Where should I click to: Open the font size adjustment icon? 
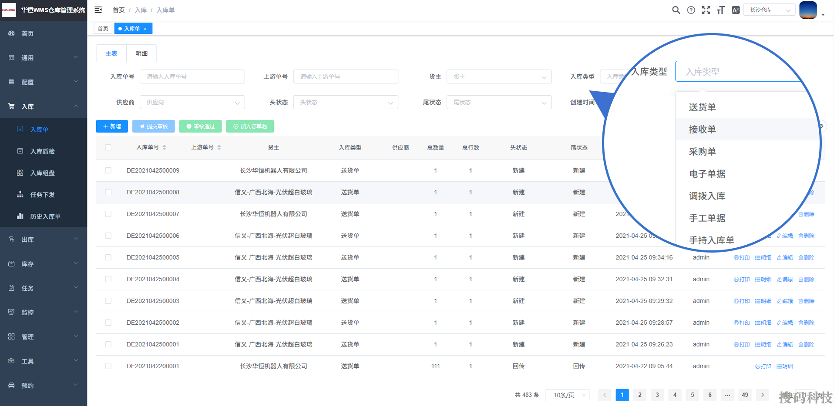[x=721, y=10]
